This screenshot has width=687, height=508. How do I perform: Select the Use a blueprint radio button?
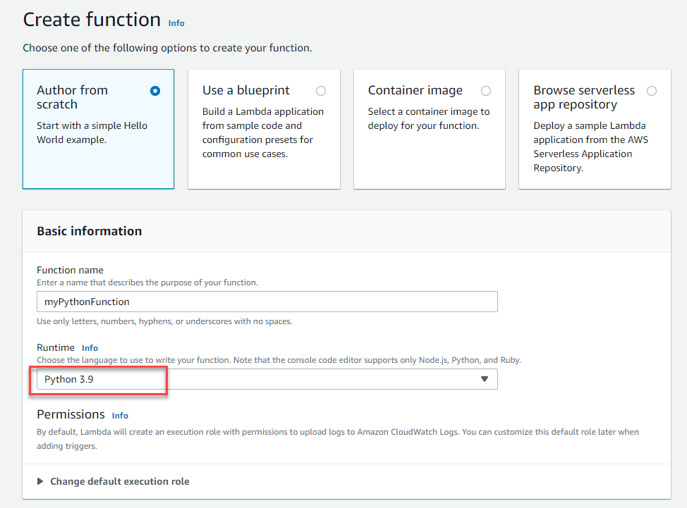click(321, 91)
